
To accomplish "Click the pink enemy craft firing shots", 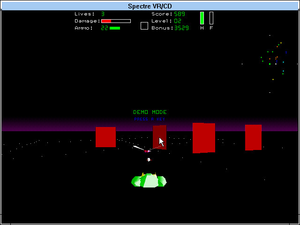I will [x=147, y=151].
